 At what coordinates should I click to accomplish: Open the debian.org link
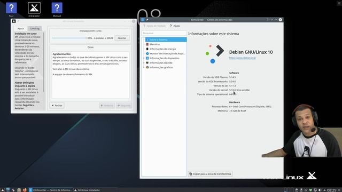pyautogui.click(x=242, y=58)
